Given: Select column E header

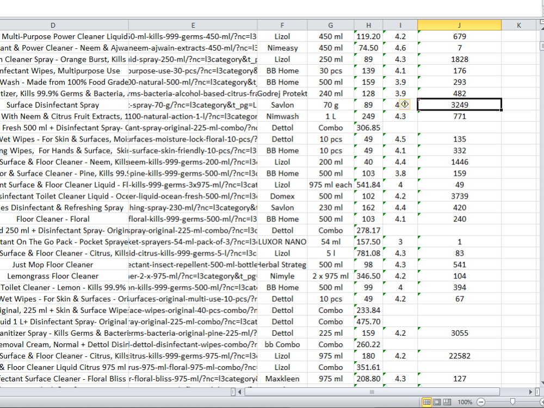Looking at the screenshot, I should coord(193,25).
